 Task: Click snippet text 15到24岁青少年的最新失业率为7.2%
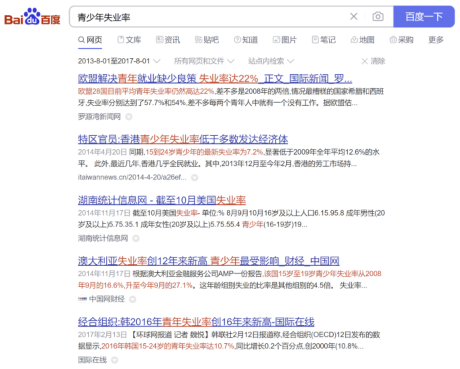point(204,152)
